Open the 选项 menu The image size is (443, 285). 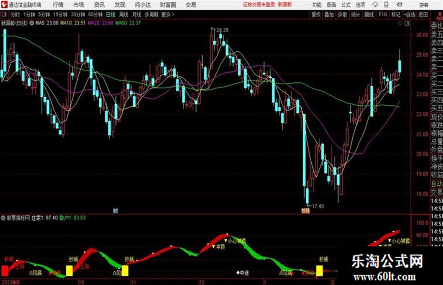[x=360, y=5]
